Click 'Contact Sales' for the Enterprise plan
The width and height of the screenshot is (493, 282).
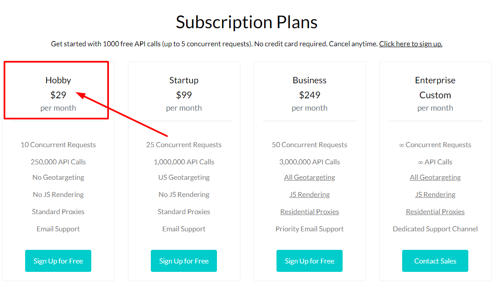[435, 261]
